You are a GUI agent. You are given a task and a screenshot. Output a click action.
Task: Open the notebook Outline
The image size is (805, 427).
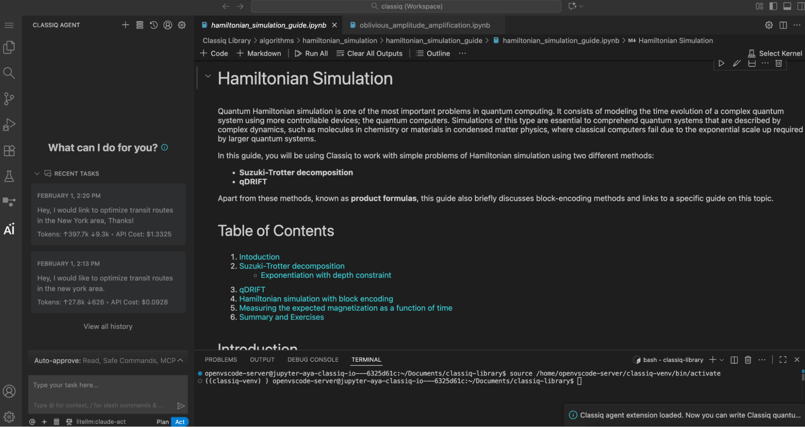[433, 53]
